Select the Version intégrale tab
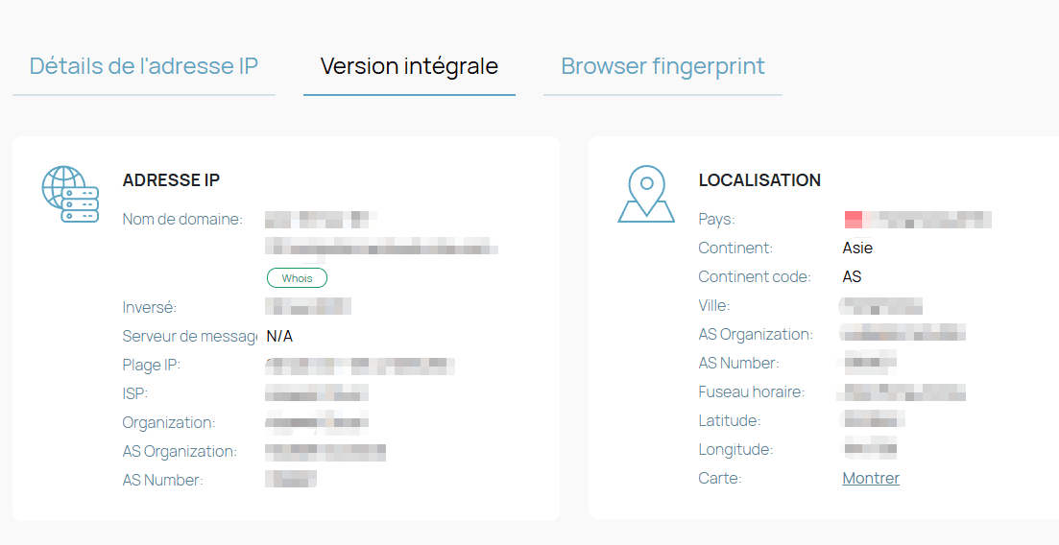The height and width of the screenshot is (545, 1059). pos(409,66)
